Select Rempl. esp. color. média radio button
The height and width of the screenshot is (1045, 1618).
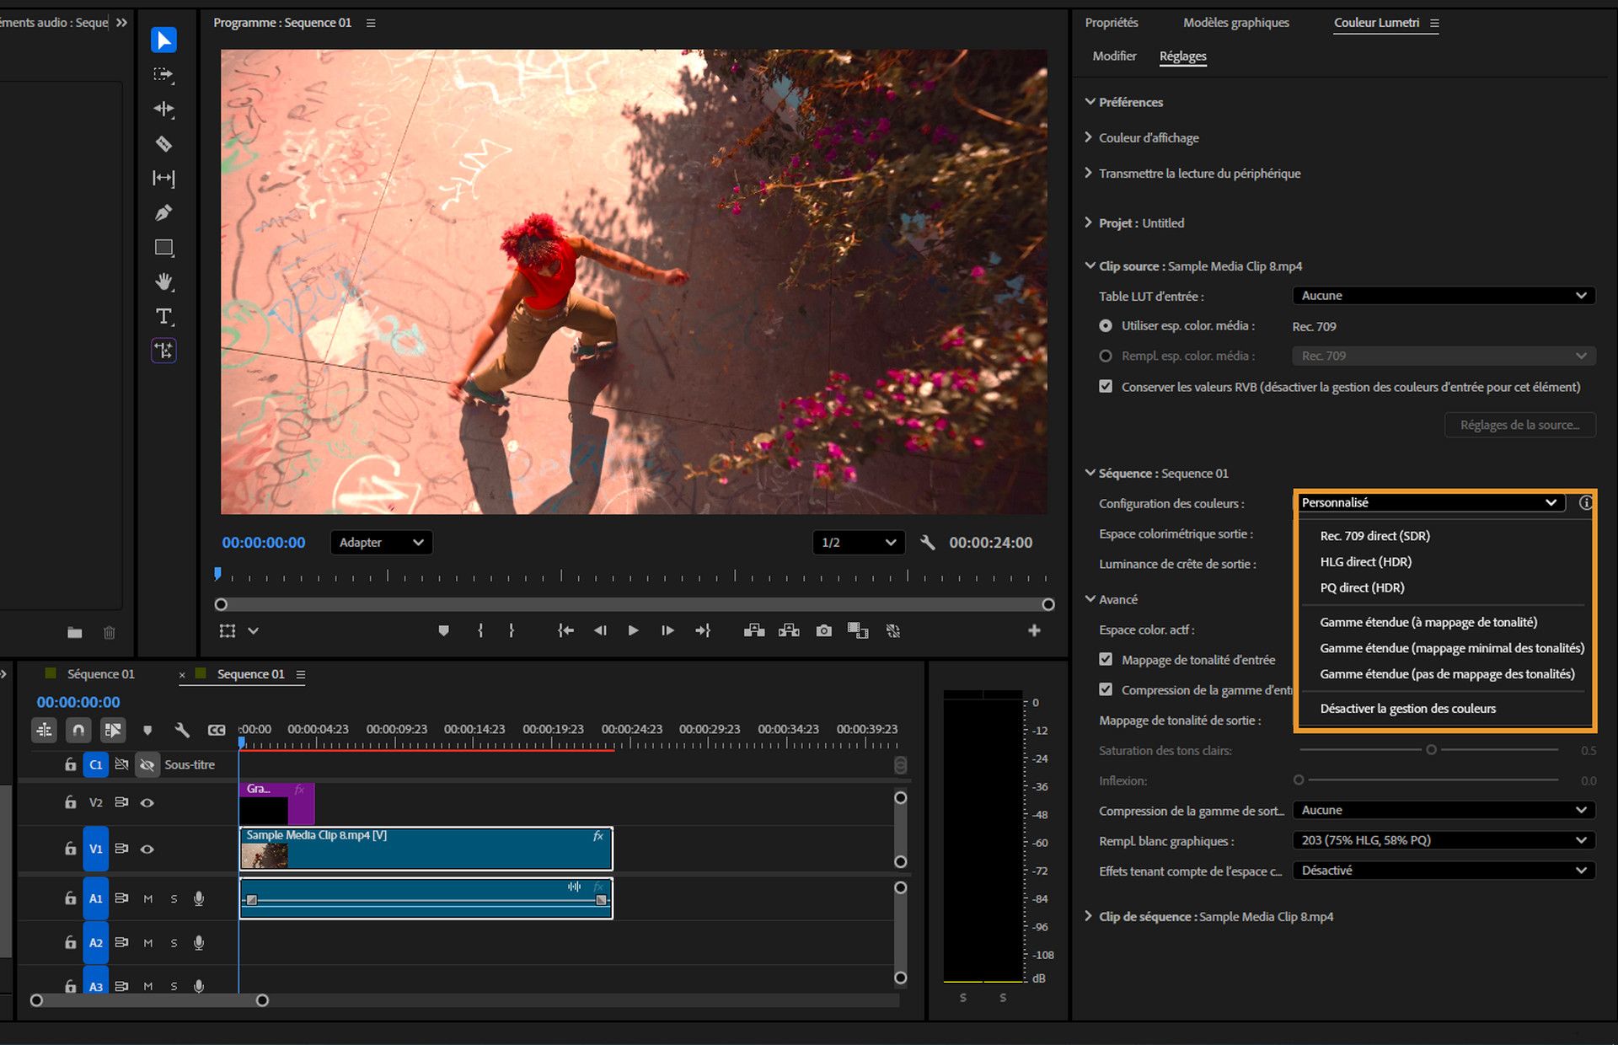[x=1106, y=356]
